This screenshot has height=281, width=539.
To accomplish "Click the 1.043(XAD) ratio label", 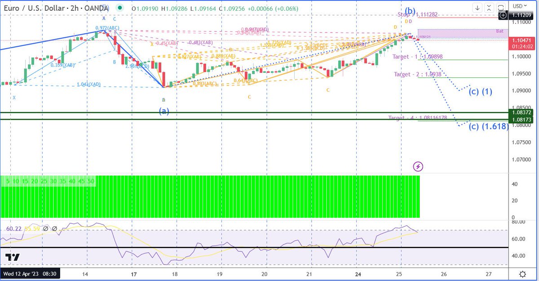I will [89, 84].
